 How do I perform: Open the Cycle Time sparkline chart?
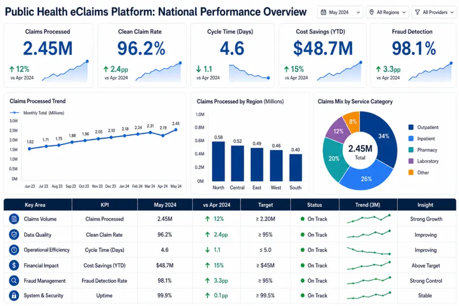click(249, 73)
